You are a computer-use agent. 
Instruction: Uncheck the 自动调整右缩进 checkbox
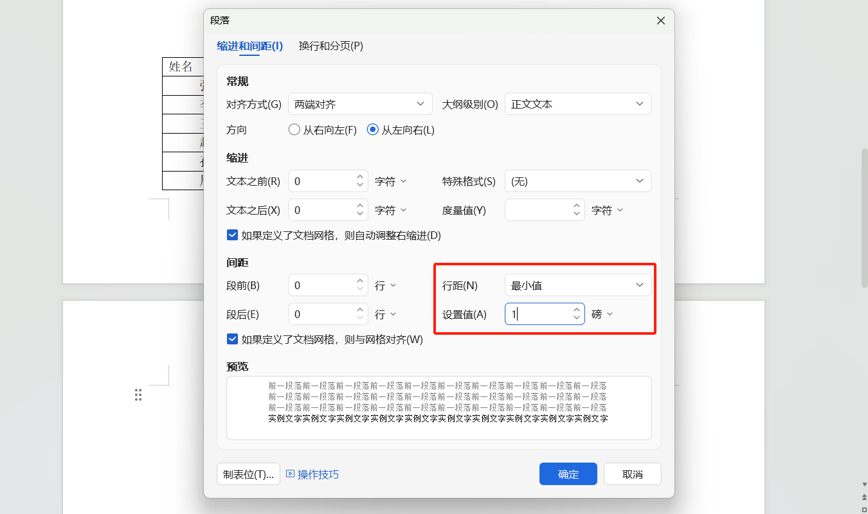click(232, 235)
